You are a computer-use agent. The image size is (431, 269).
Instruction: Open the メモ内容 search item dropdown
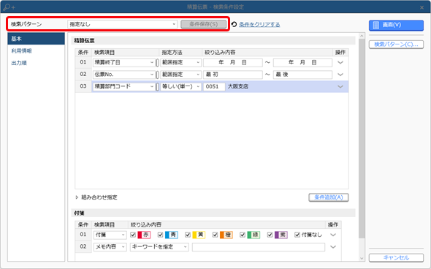[110, 247]
